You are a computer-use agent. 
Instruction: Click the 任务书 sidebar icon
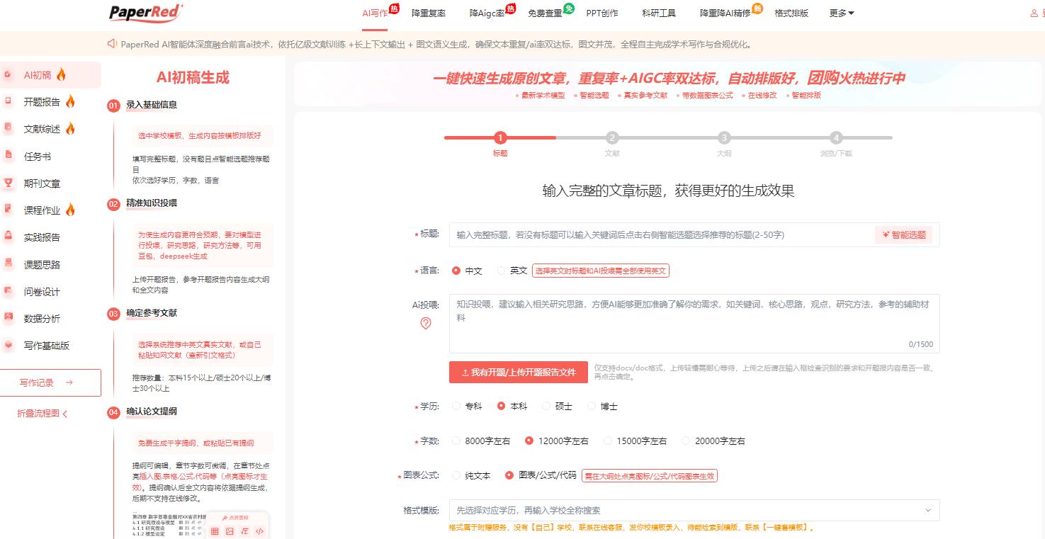coord(9,156)
